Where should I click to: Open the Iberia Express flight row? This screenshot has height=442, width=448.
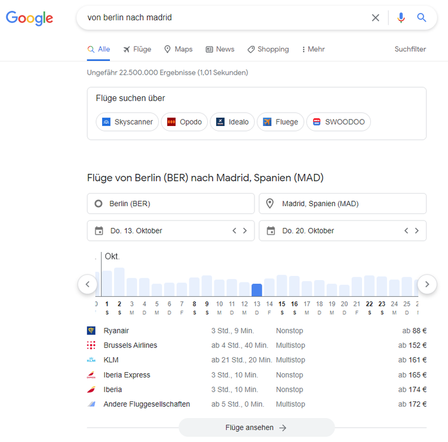coord(257,375)
